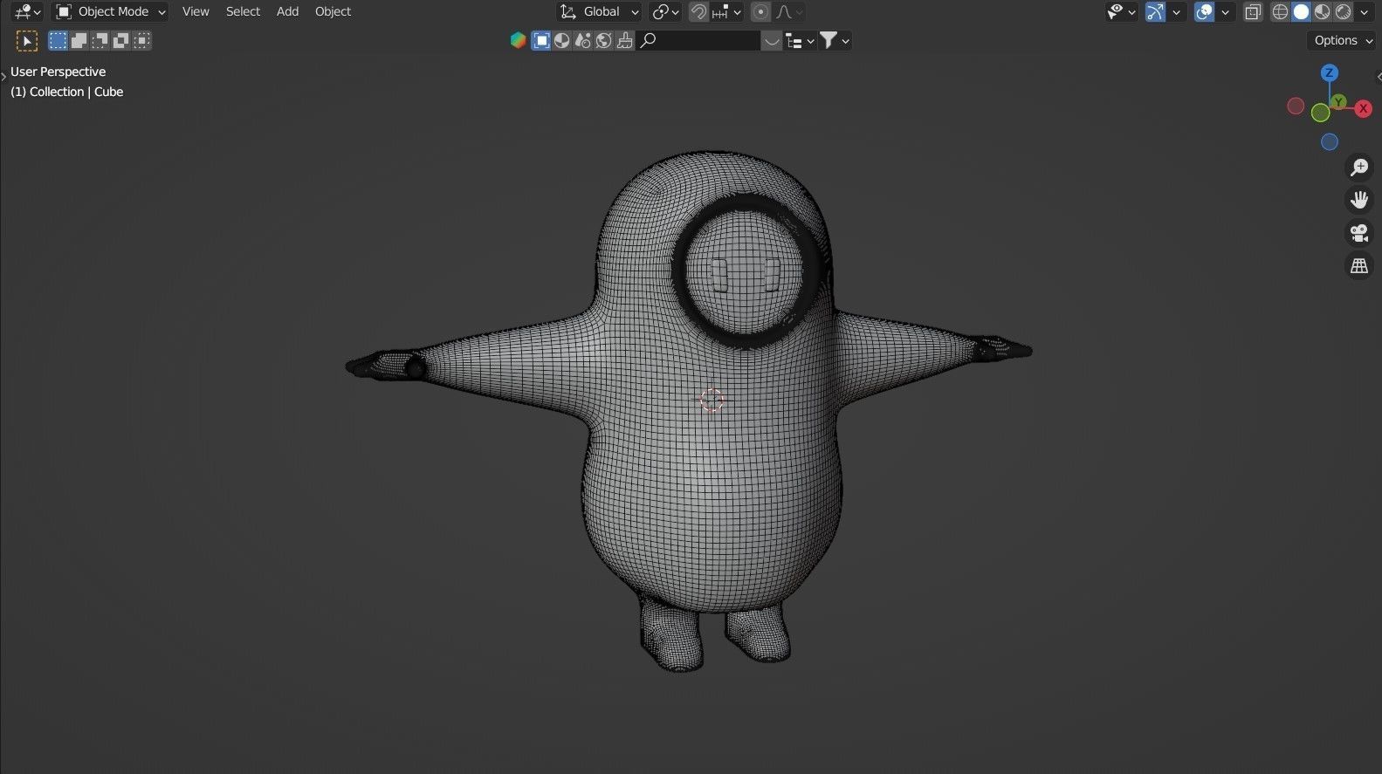
Task: Open the curved-line dropdown after search field
Action: [772, 40]
